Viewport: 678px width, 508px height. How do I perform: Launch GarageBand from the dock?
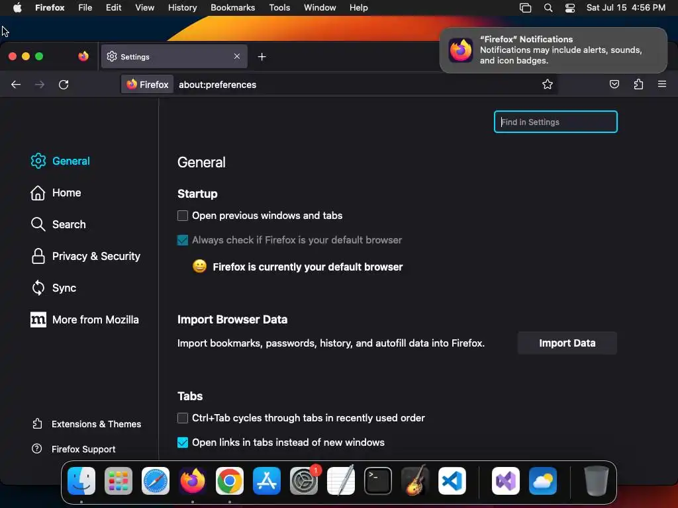415,481
